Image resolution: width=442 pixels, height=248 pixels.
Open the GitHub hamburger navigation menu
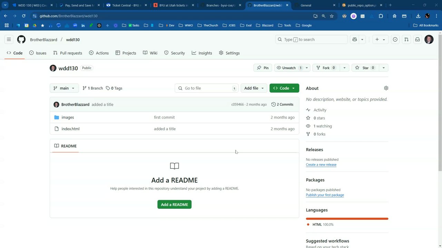coord(9,40)
